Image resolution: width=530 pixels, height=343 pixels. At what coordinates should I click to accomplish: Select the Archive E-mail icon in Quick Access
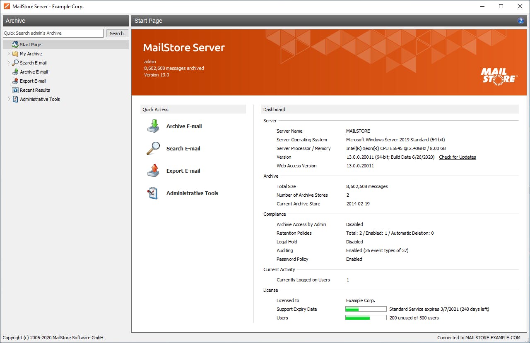click(x=153, y=126)
